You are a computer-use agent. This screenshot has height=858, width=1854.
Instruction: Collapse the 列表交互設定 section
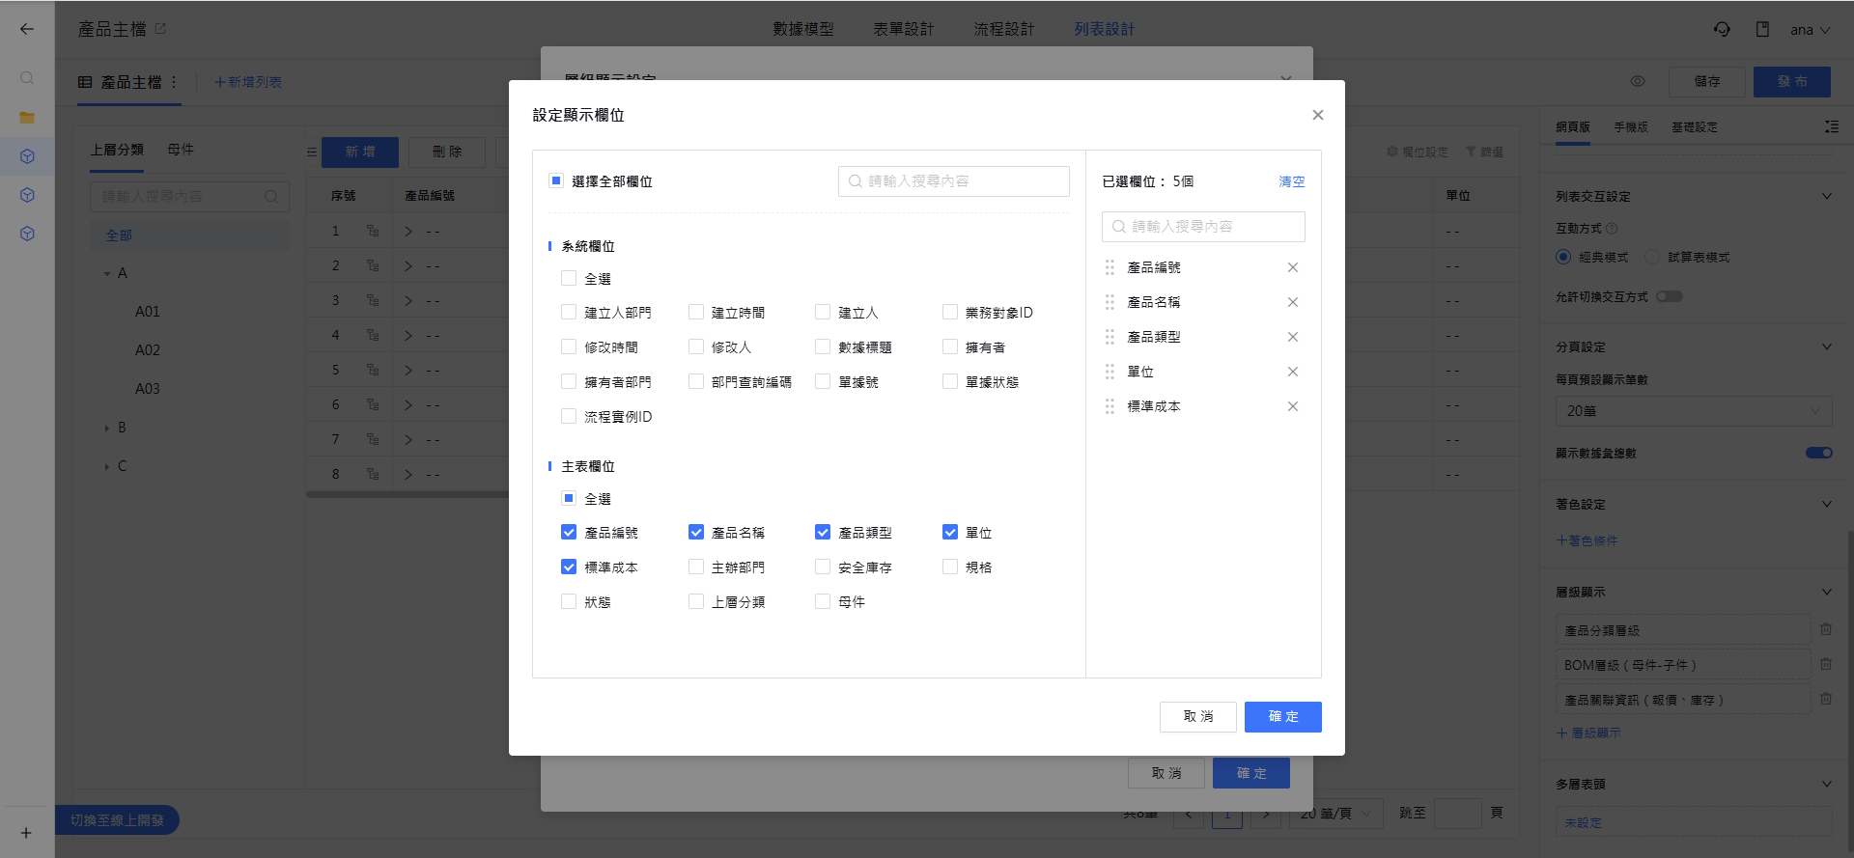tap(1826, 196)
